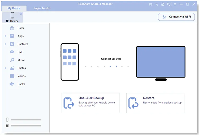199x135 pixels.
Task: Click the Photos mountain icon
Action: (12, 68)
